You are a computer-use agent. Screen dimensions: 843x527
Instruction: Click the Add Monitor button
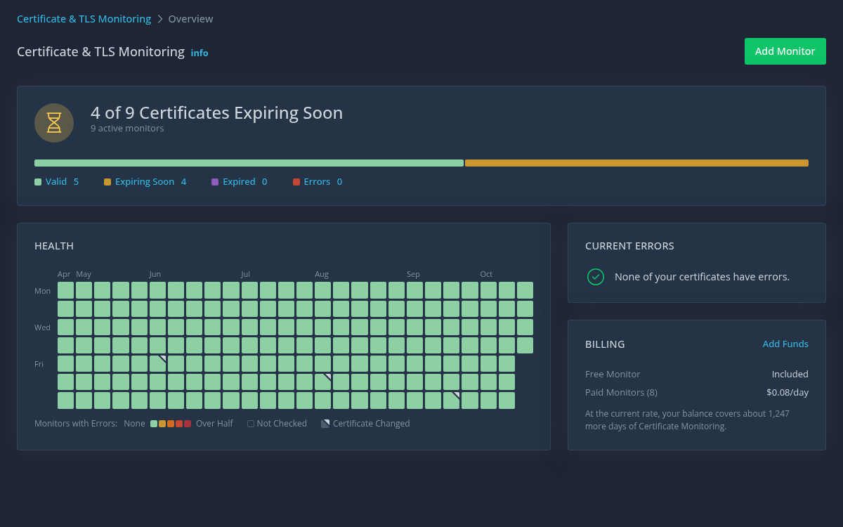tap(785, 51)
